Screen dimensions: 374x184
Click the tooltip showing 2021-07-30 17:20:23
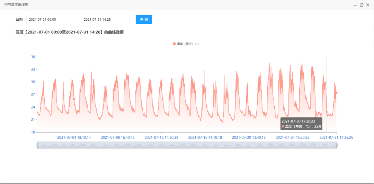pyautogui.click(x=301, y=124)
